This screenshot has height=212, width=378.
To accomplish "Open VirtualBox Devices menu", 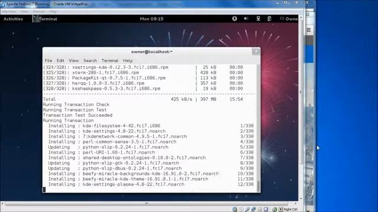I will (x=38, y=11).
